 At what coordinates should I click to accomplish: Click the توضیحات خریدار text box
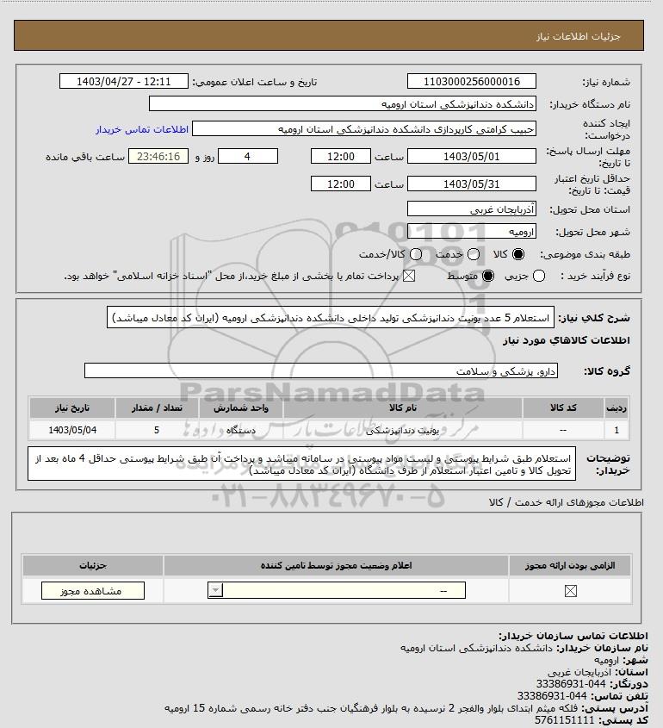click(x=301, y=464)
